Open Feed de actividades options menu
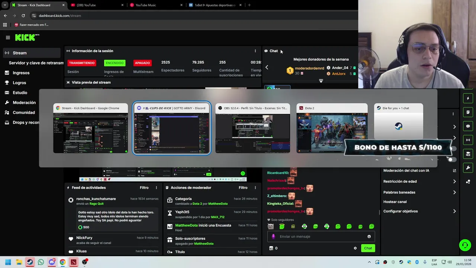Screen dimensions: 476x268 tap(156, 188)
